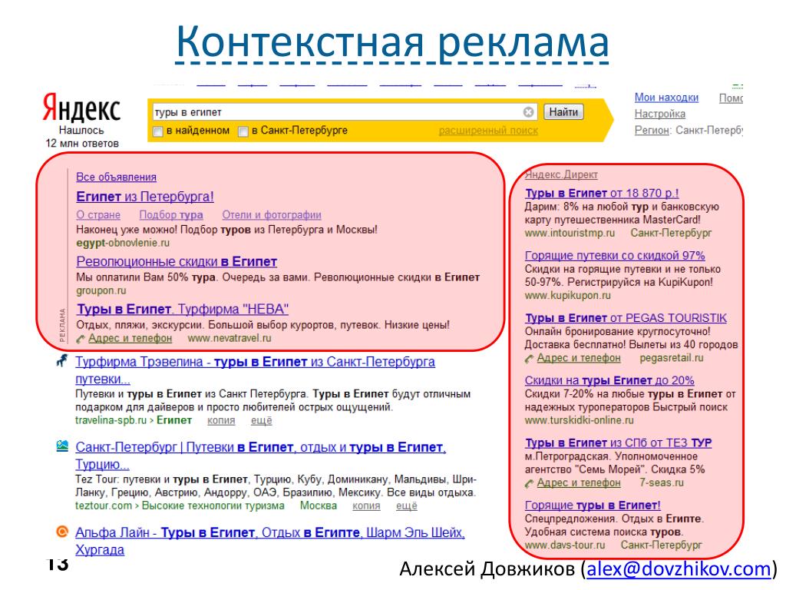
Task: Click 'Адрес и телефон' near 7-seas.ru
Action: pyautogui.click(x=579, y=483)
